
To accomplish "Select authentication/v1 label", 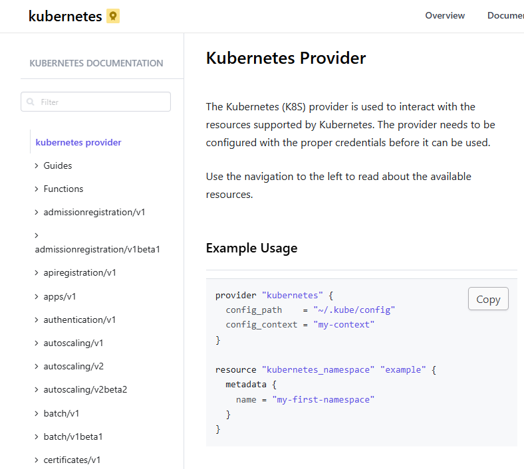I will 80,320.
